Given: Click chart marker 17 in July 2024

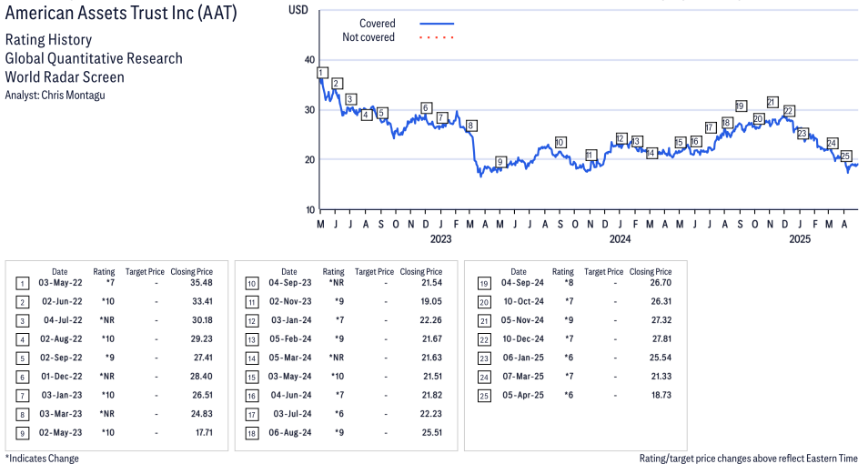Looking at the screenshot, I should coord(711,127).
